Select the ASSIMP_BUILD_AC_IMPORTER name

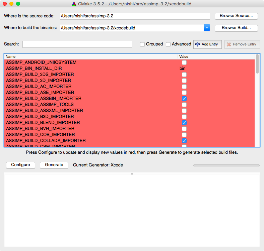39,86
